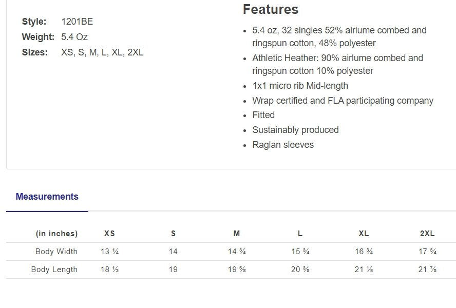This screenshot has width=456, height=308.
Task: Click the 5.4 Oz weight value
Action: click(74, 37)
